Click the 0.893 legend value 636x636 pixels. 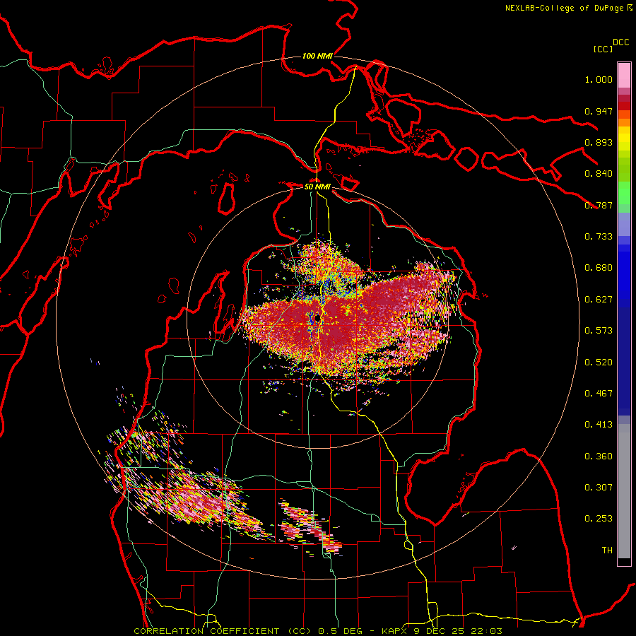coord(599,142)
